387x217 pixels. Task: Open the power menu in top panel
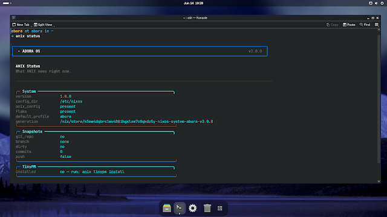382,3
